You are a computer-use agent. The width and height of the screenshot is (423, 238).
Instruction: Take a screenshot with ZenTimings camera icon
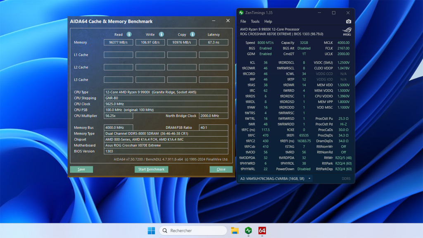[349, 21]
